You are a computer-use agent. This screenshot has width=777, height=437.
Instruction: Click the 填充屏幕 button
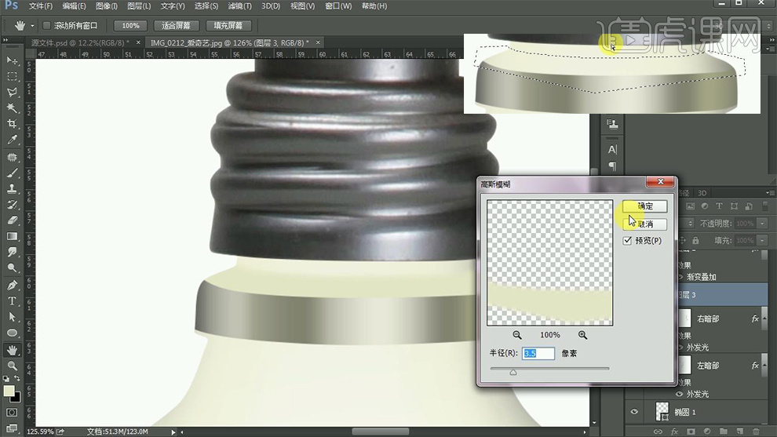click(228, 25)
